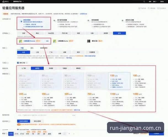This screenshot has height=137, width=168.
Task: Switch to the 中国 region group tab
Action: (22, 48)
